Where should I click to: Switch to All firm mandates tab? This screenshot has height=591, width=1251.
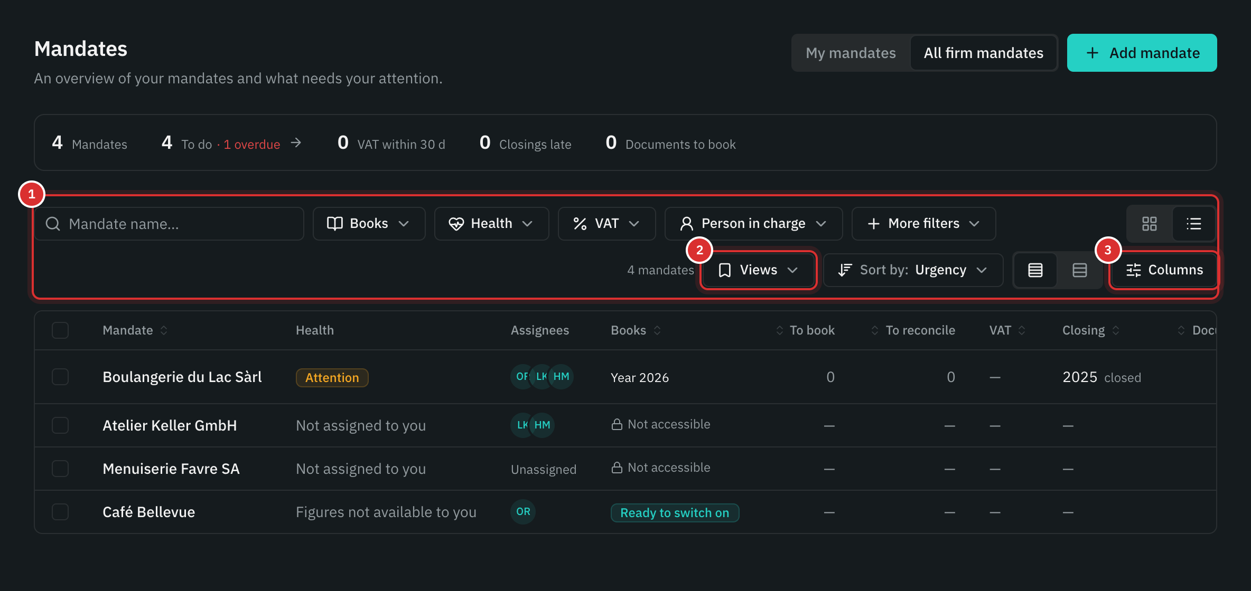tap(983, 53)
